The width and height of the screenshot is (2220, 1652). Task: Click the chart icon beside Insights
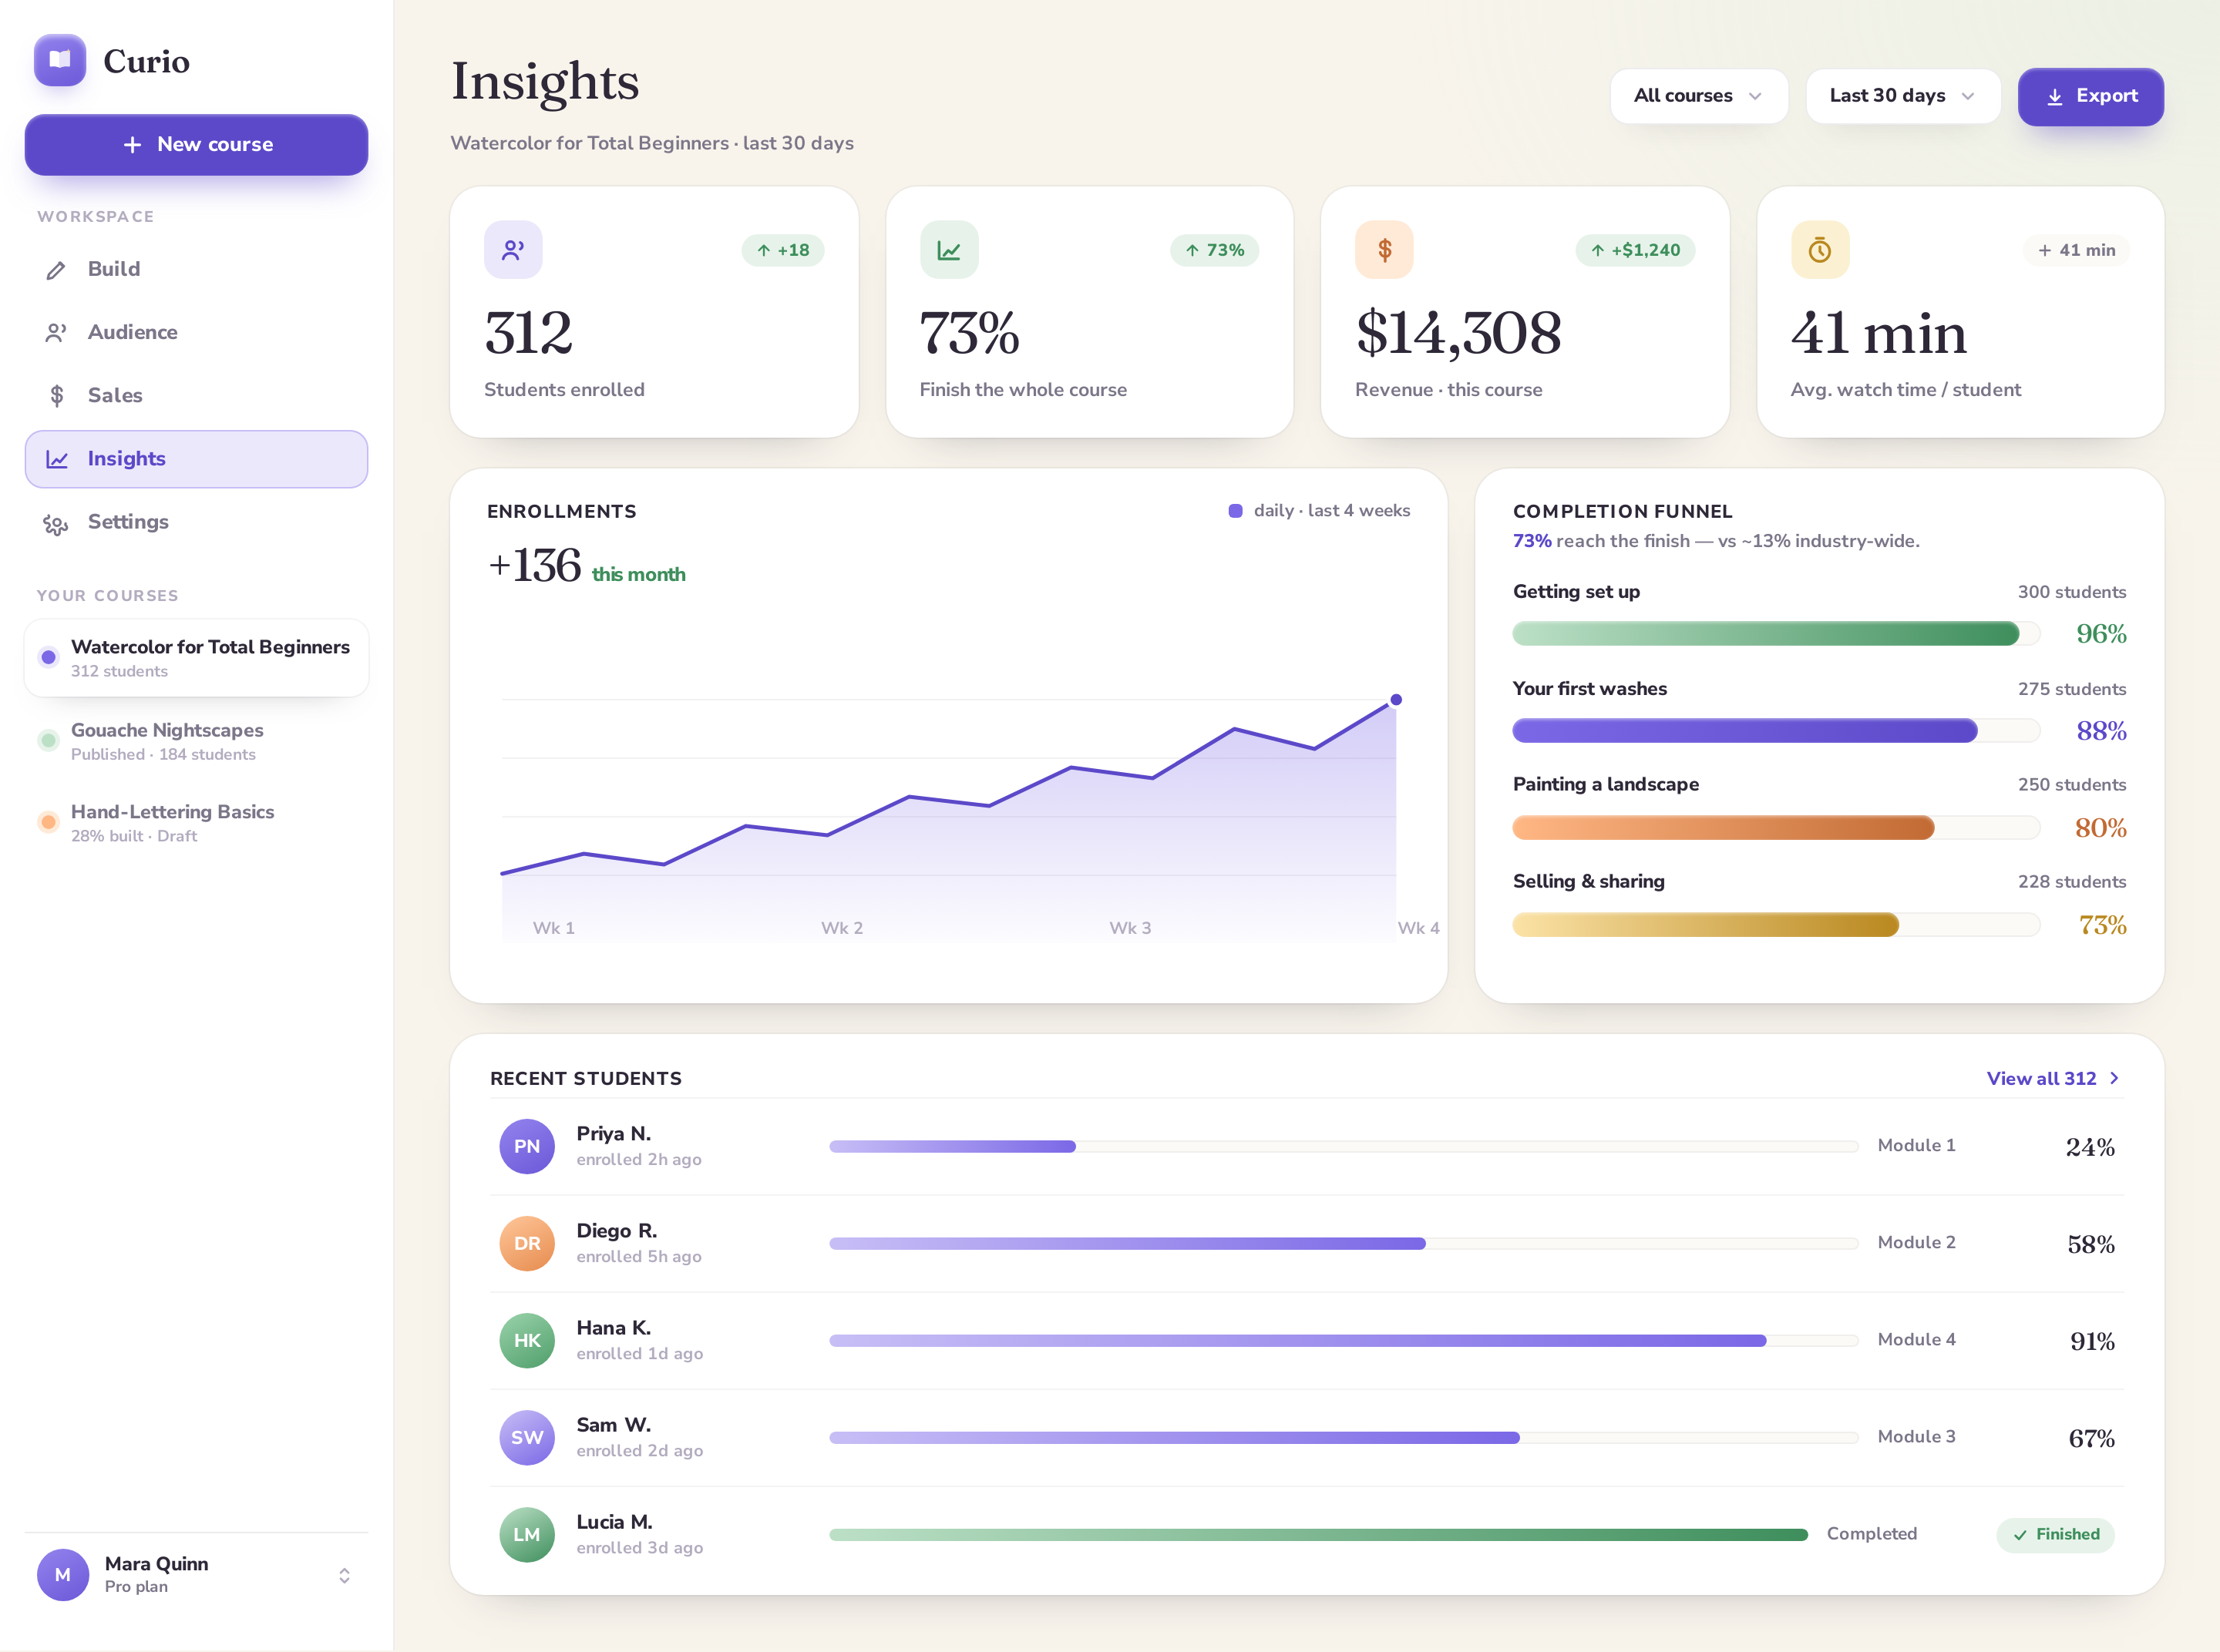point(57,459)
